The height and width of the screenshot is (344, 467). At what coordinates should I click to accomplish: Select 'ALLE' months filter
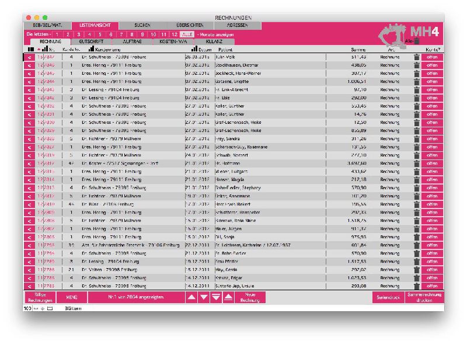187,34
